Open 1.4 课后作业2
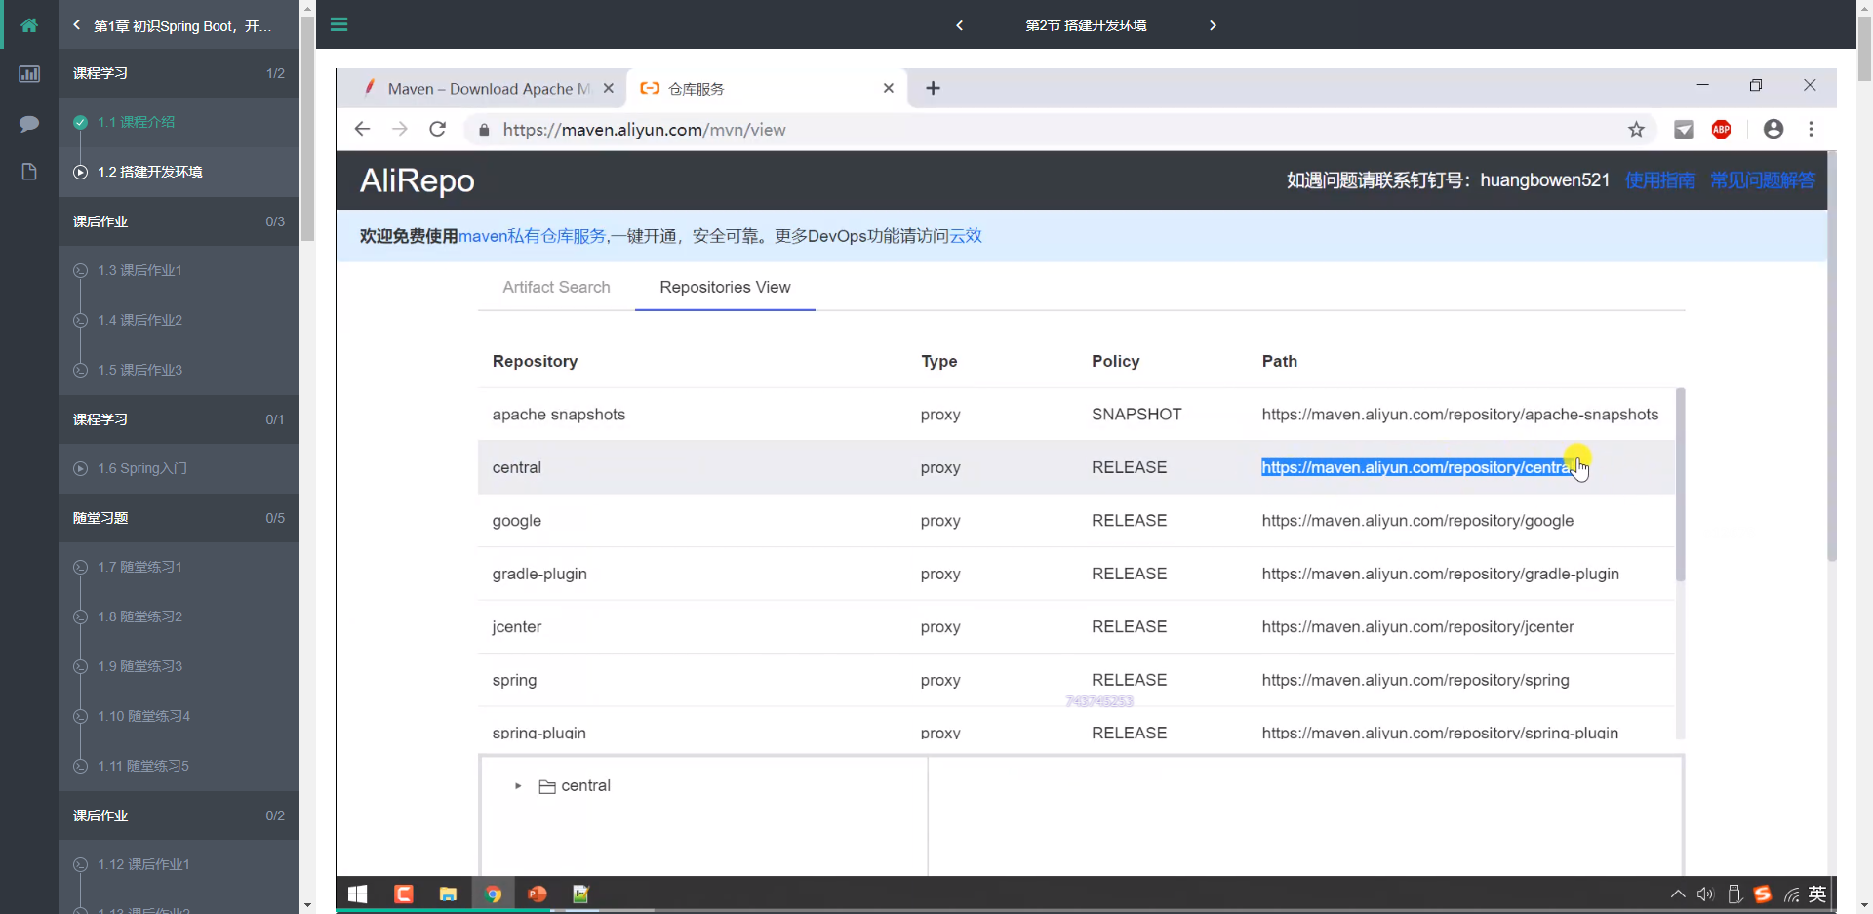The width and height of the screenshot is (1873, 914). tap(179, 320)
